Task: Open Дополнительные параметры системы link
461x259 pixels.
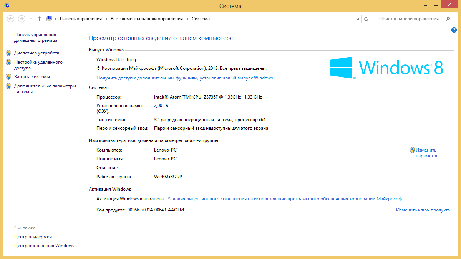Action: point(45,89)
